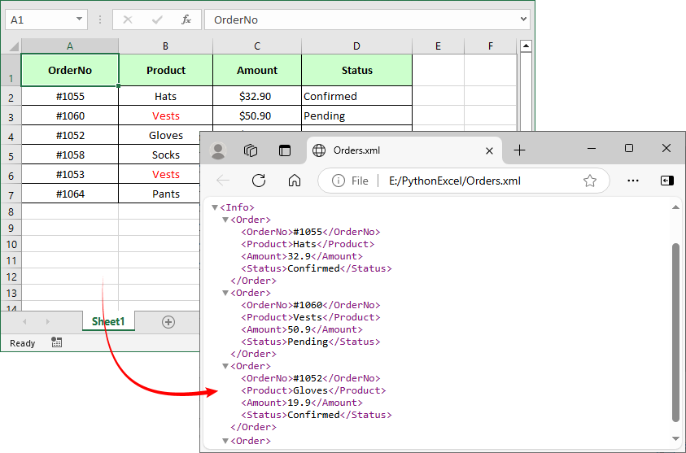Click the browser profile avatar icon
The height and width of the screenshot is (453, 686).
pyautogui.click(x=218, y=150)
